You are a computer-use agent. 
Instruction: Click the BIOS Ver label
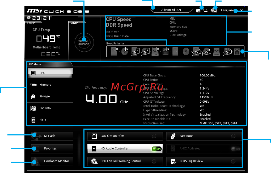click(113, 32)
